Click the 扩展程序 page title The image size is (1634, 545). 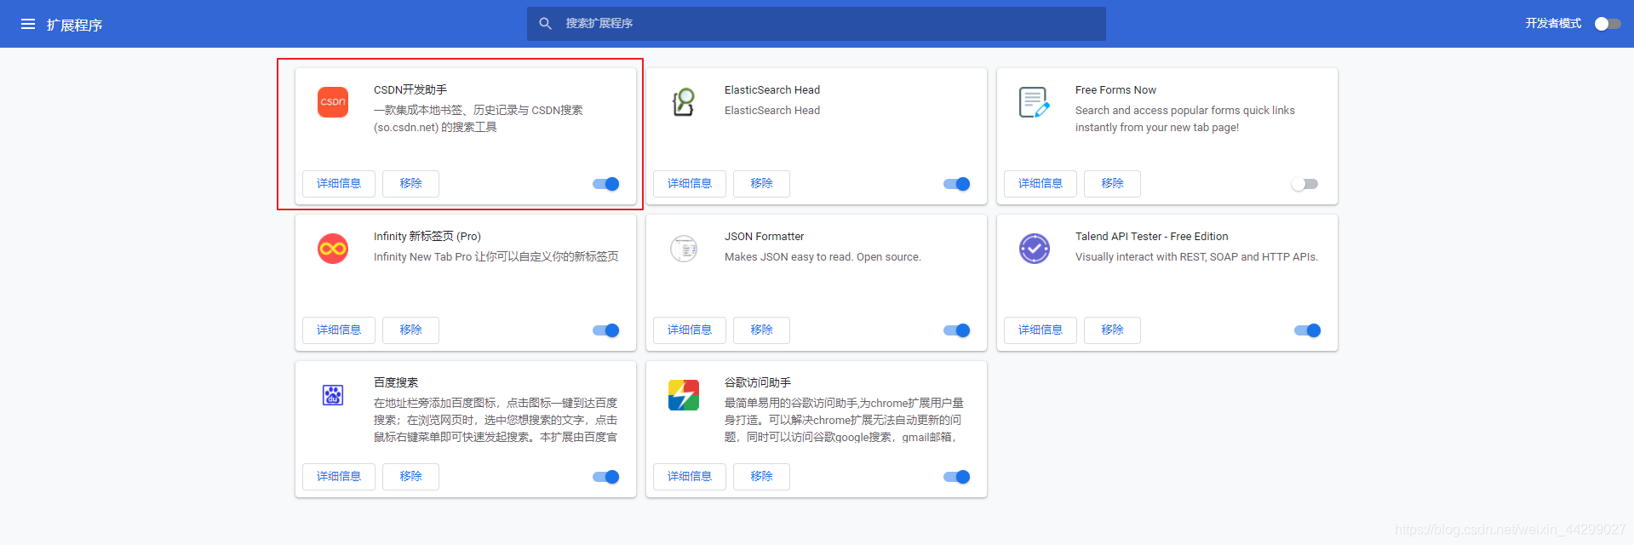(74, 25)
